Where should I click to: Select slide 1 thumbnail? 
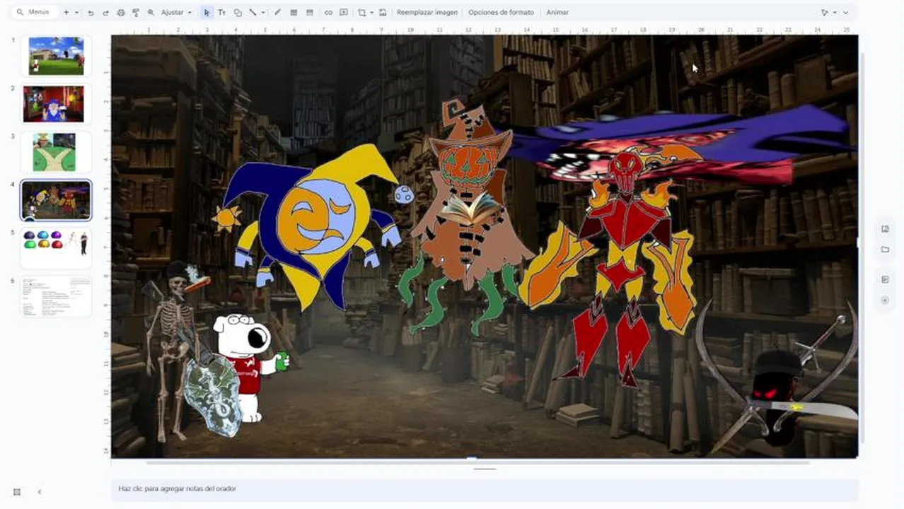[56, 56]
